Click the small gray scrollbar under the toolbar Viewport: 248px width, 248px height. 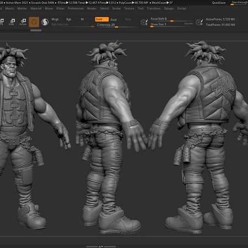click(x=36, y=30)
